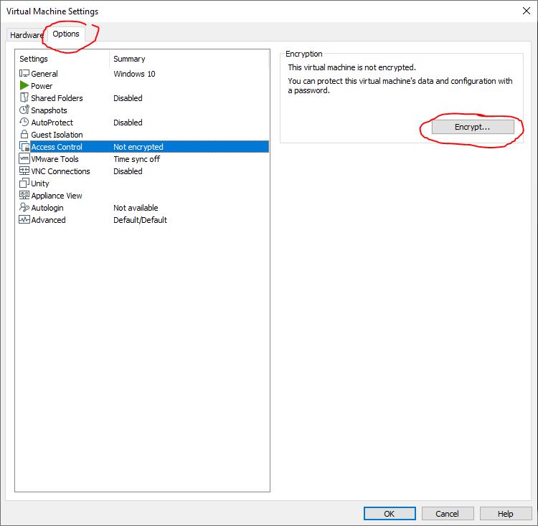Click the 'Not encrypted' summary value
Screen dimensions: 538x526
click(138, 147)
